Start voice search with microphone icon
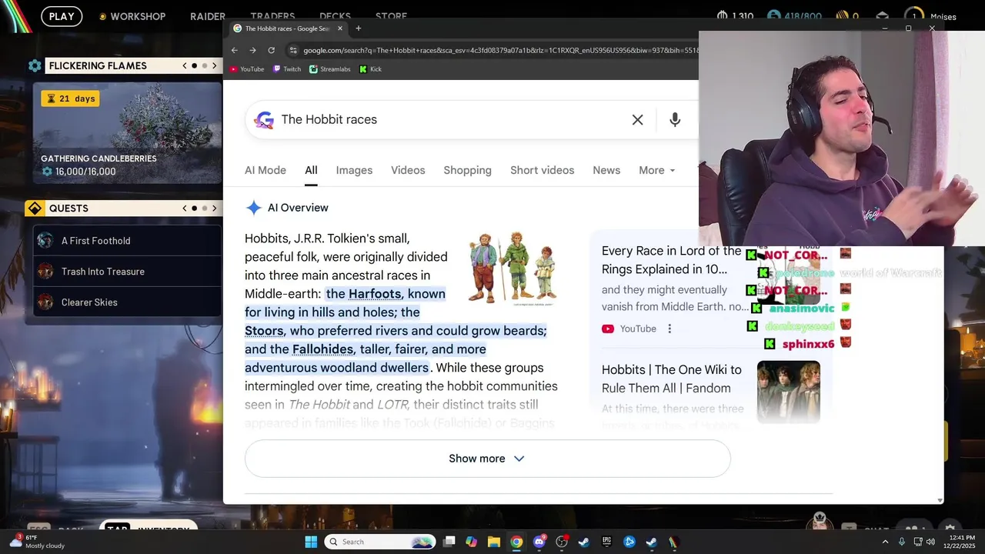The height and width of the screenshot is (554, 985). (x=675, y=120)
